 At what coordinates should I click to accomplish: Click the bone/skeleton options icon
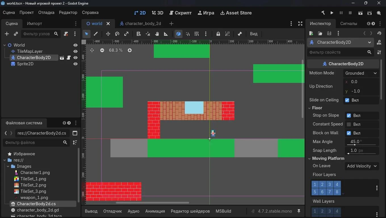tap(240, 34)
